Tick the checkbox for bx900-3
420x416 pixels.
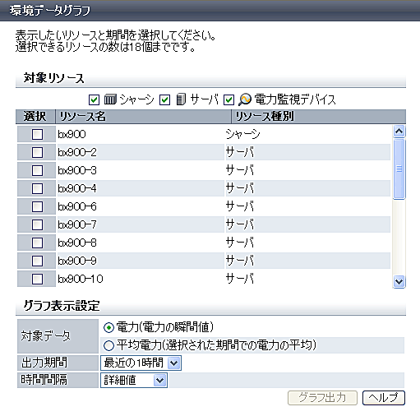(x=37, y=170)
